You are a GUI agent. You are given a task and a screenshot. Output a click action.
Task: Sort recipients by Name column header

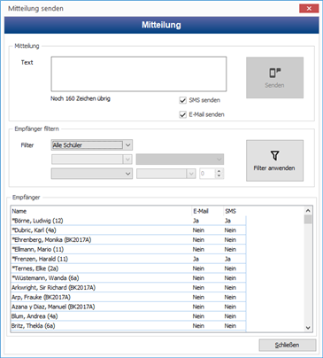pos(101,211)
